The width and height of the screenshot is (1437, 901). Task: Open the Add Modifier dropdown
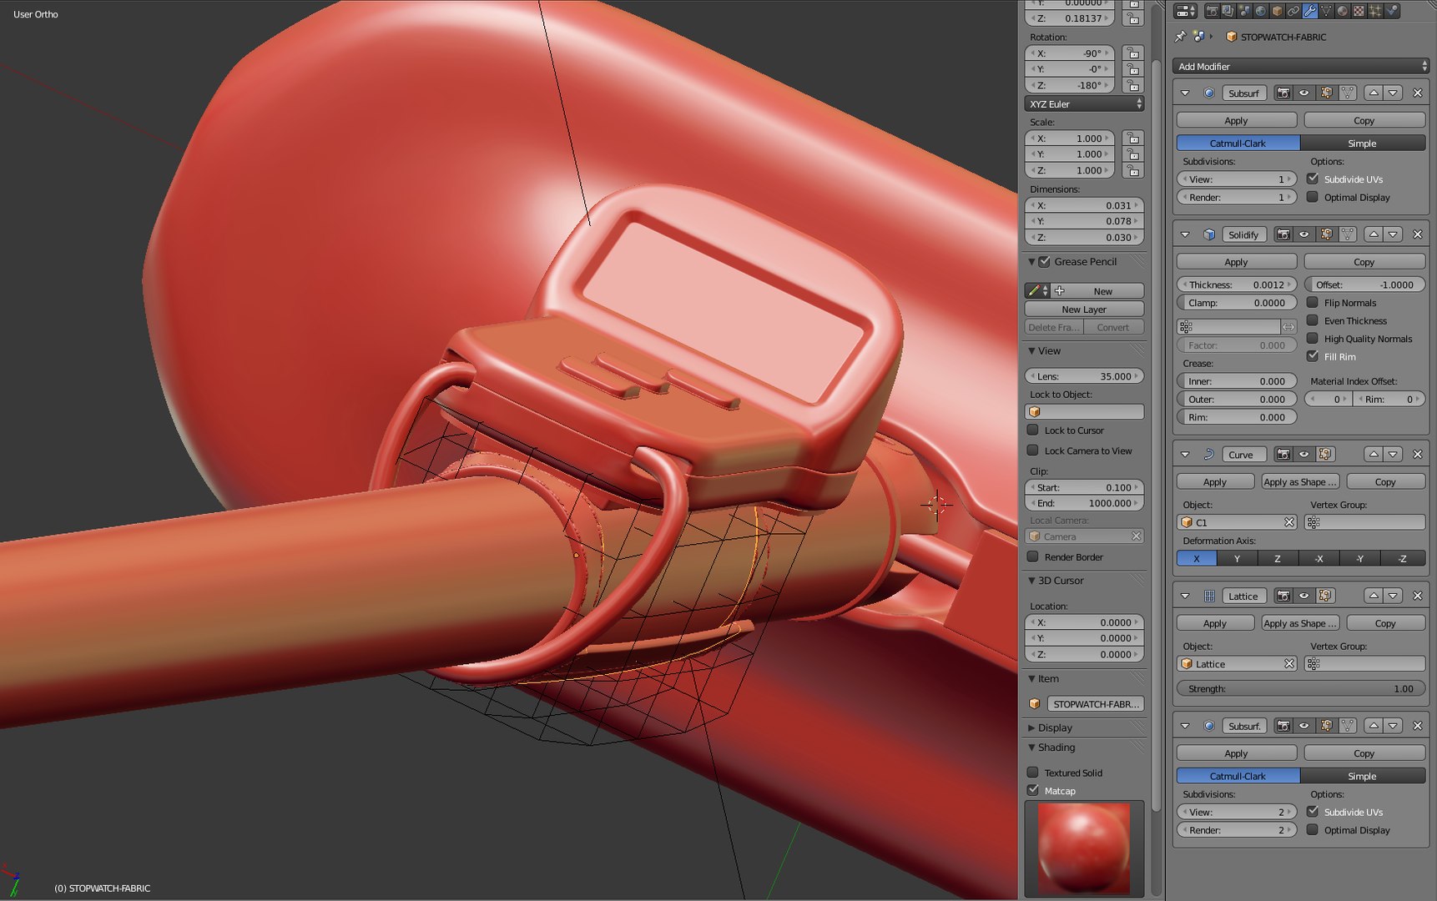coord(1302,66)
